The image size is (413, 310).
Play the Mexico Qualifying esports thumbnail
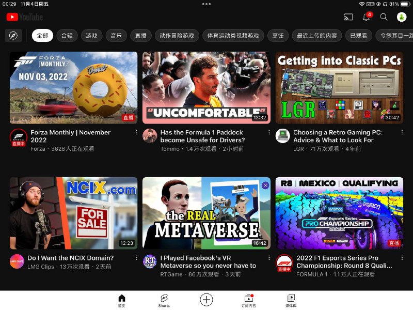[339, 213]
